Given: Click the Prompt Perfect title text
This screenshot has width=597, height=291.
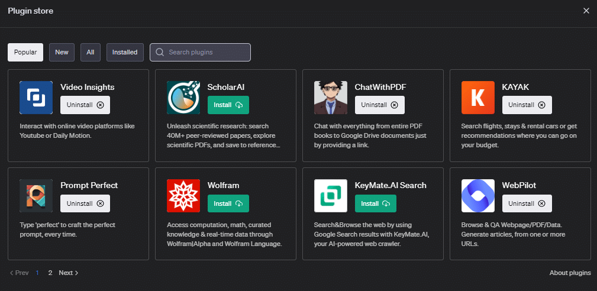Looking at the screenshot, I should click(x=89, y=185).
